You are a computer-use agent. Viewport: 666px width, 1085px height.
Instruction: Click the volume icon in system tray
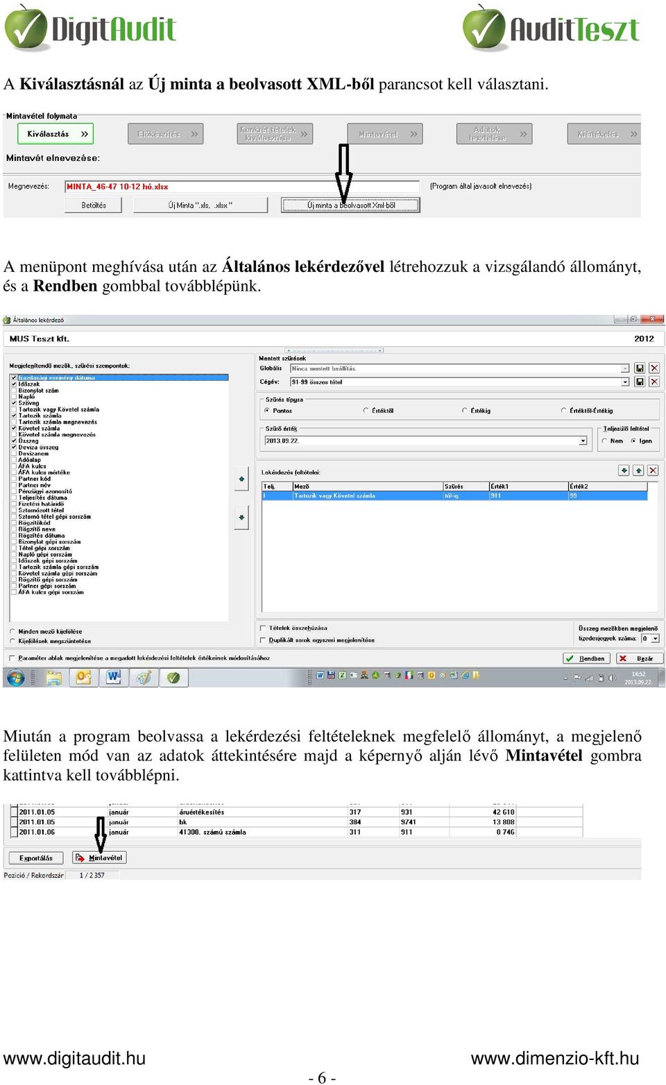click(612, 678)
